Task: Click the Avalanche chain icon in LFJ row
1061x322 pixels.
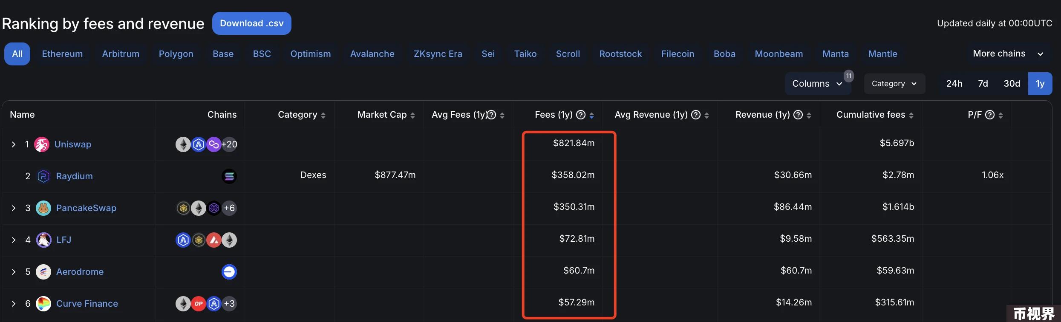Action: [214, 240]
